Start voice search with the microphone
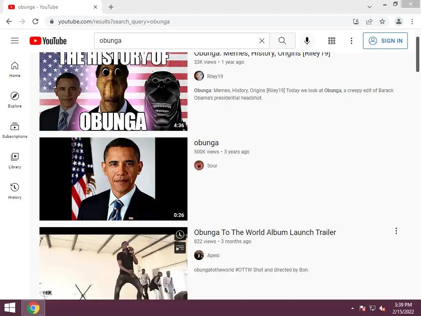The height and width of the screenshot is (316, 421). [x=307, y=41]
